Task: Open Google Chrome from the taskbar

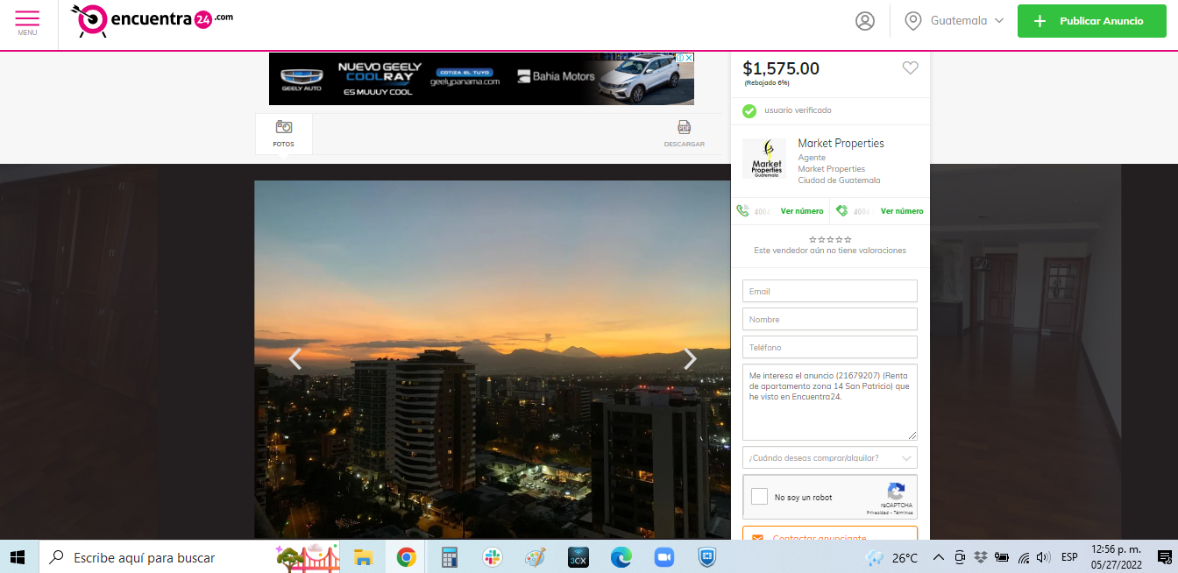Action: pos(406,557)
